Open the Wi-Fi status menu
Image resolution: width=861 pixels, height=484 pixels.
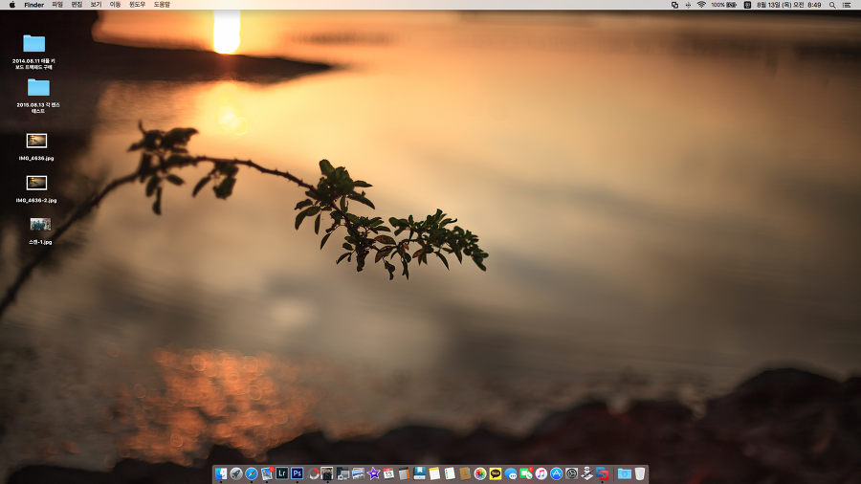click(x=701, y=5)
